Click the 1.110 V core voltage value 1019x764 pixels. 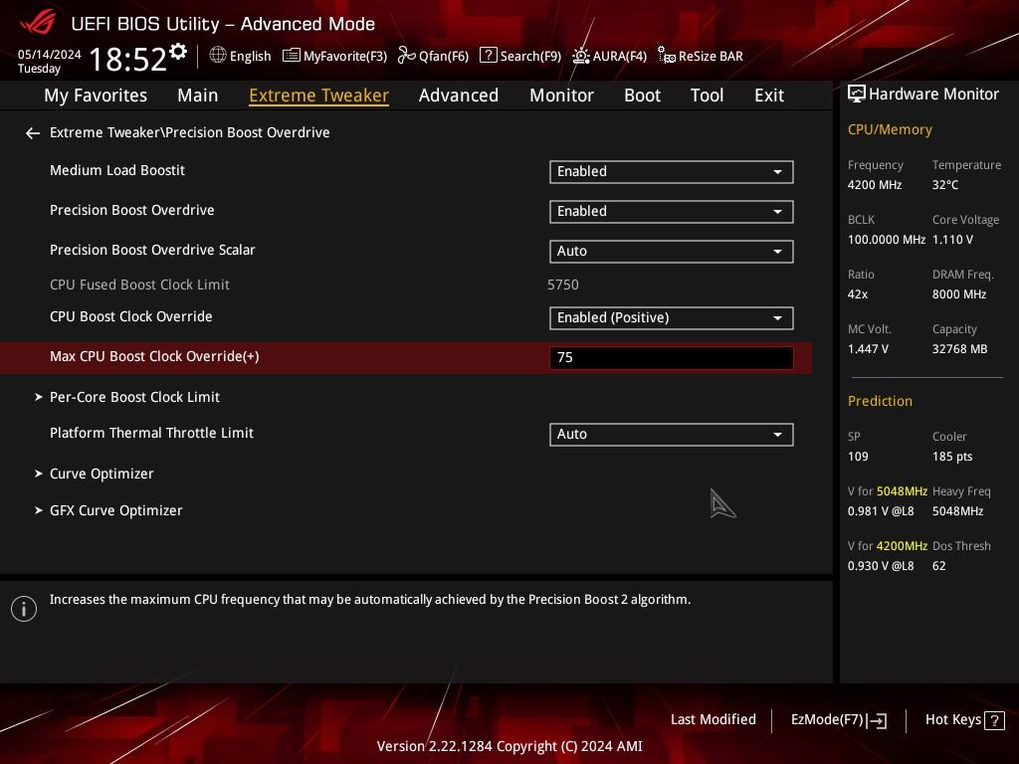pyautogui.click(x=952, y=240)
